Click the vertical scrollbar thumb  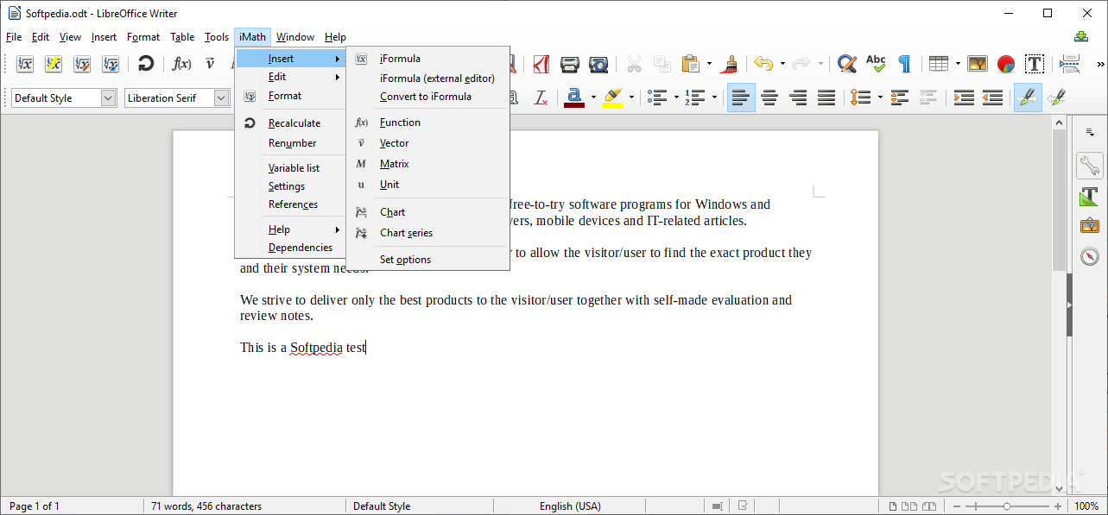pyautogui.click(x=1059, y=201)
